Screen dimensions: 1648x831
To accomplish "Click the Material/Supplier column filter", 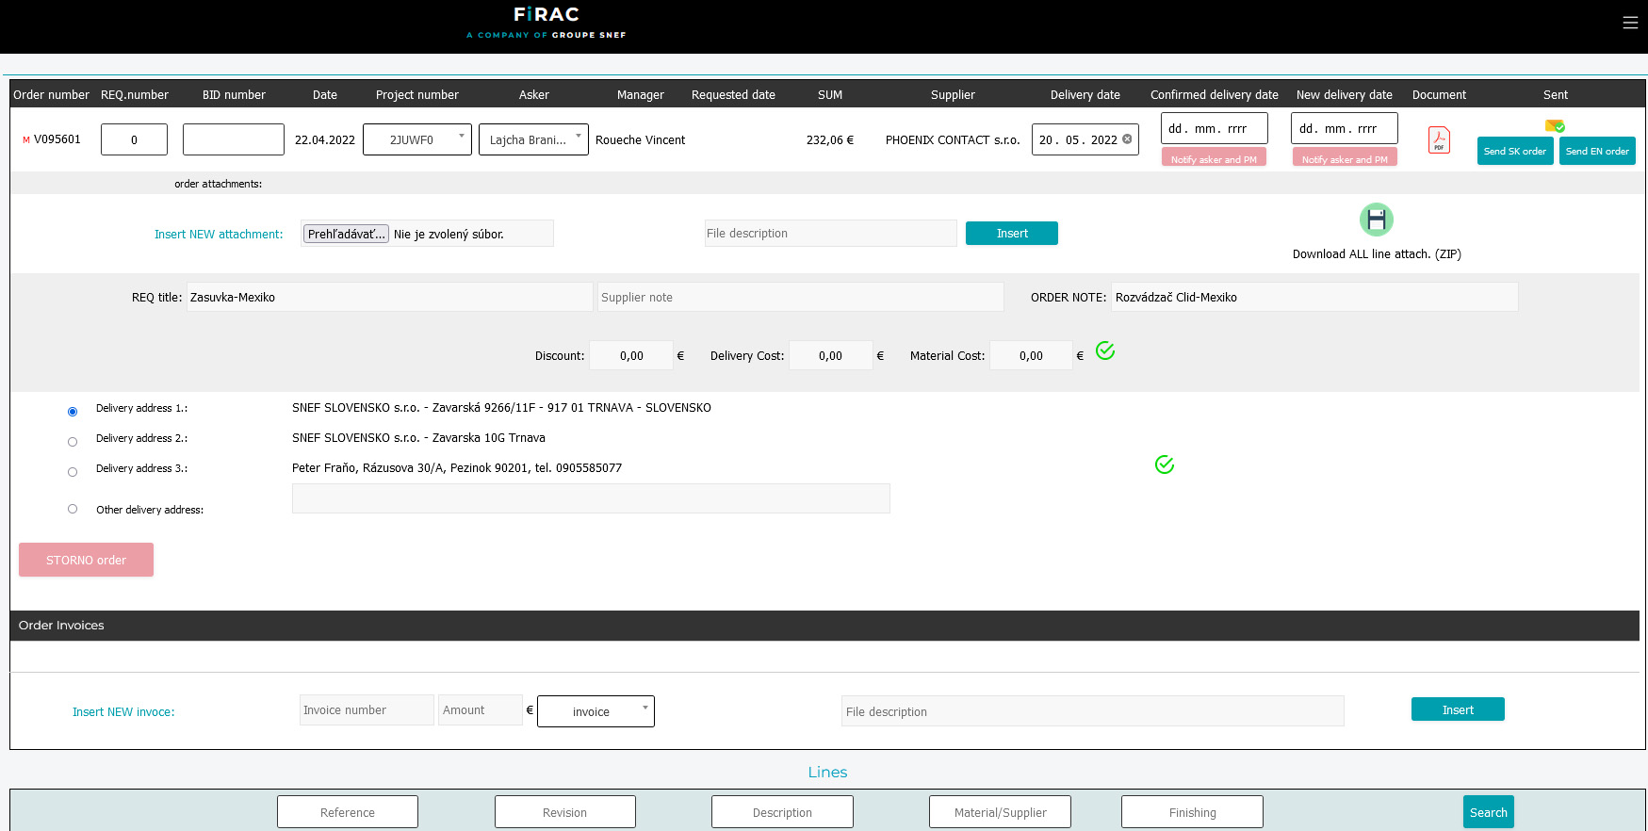I will coord(1000,812).
